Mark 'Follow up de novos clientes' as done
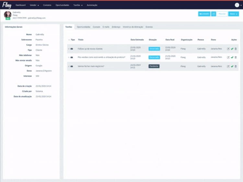 pyautogui.click(x=232, y=49)
